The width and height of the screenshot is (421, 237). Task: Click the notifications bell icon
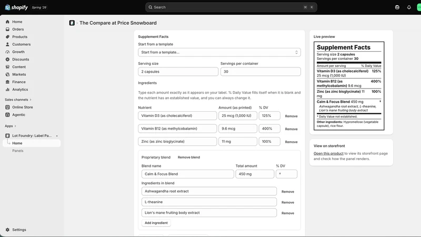tap(409, 7)
